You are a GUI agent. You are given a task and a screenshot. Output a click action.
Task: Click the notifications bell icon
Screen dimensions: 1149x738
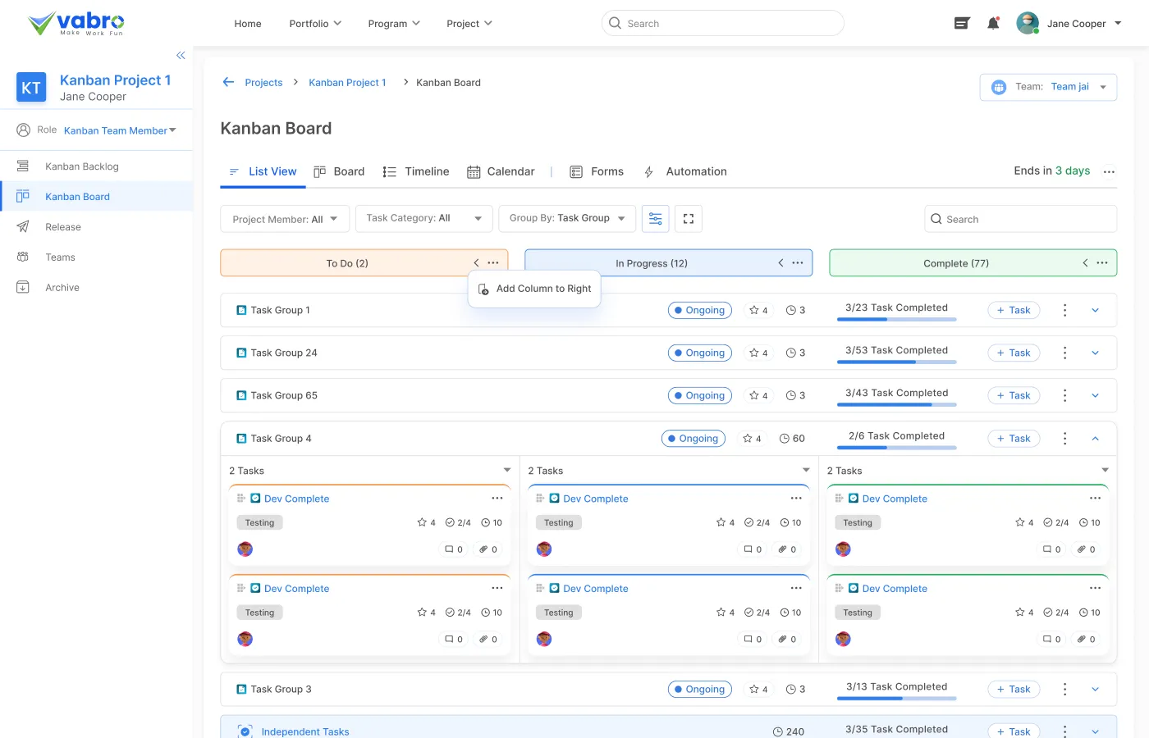(x=993, y=24)
